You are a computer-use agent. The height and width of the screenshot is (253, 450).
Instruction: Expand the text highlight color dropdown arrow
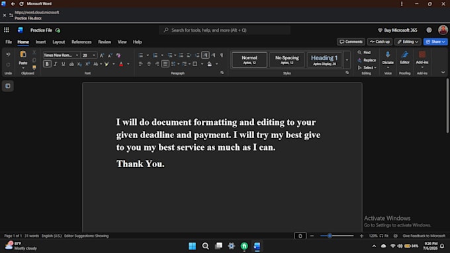tap(113, 64)
